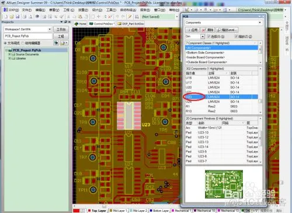Collapse the PCB_Project.PrjPcb tree node

click(x=6, y=50)
